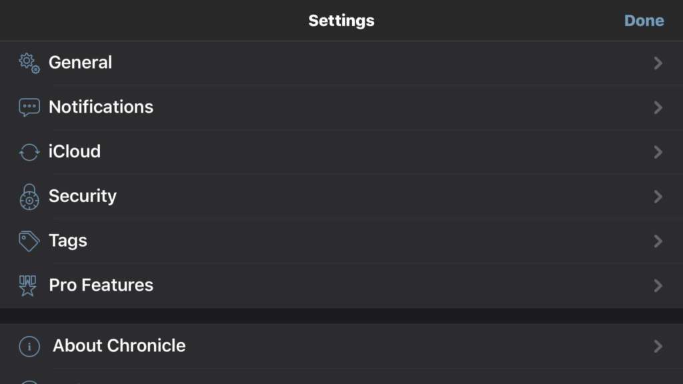
Task: Expand the Notifications row chevron
Action: pyautogui.click(x=658, y=107)
